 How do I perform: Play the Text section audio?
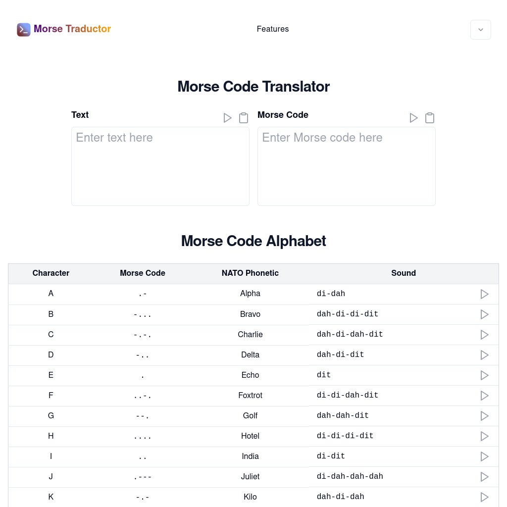point(227,118)
